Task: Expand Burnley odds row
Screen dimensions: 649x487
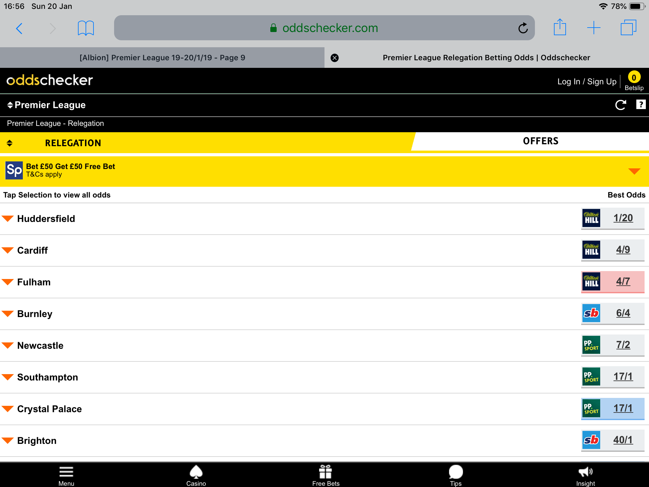Action: 8,314
